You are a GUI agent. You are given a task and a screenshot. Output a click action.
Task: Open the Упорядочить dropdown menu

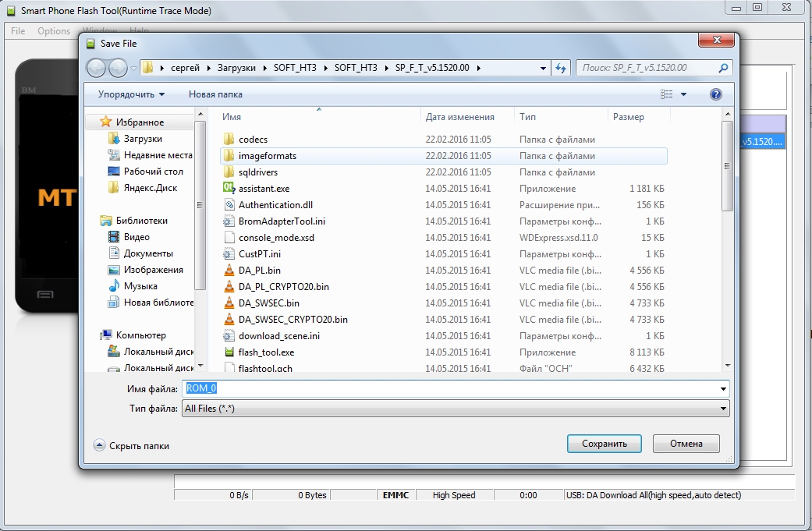pos(131,94)
